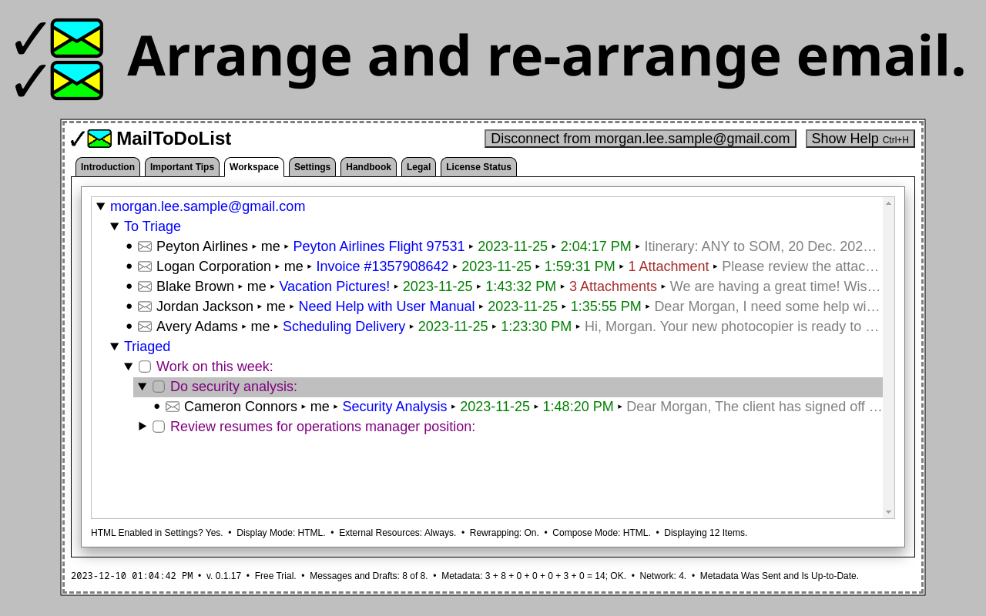The width and height of the screenshot is (986, 616).
Task: Click sender name 'Peyton Airlines'
Action: 202,246
